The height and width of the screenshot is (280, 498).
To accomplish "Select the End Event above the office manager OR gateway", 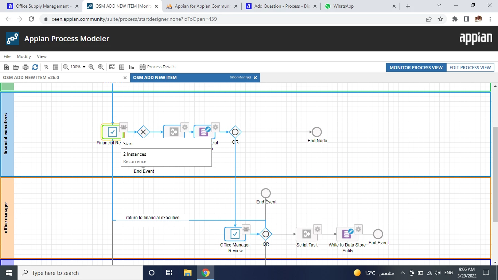I will [x=266, y=193].
